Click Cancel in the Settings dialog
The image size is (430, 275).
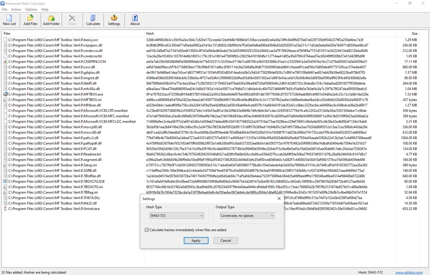pos(226,241)
